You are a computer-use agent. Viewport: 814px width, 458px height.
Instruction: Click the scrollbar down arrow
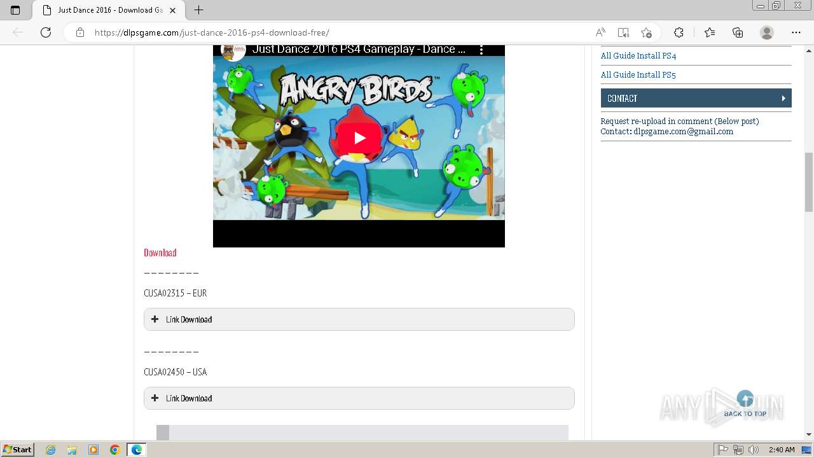pyautogui.click(x=809, y=434)
